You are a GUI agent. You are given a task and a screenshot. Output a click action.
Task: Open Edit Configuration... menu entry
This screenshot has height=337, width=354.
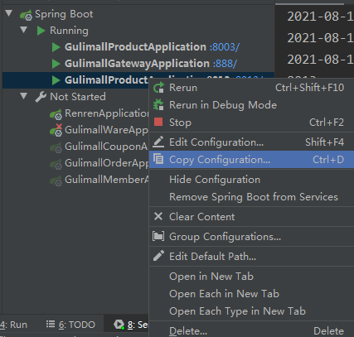[x=251, y=142]
